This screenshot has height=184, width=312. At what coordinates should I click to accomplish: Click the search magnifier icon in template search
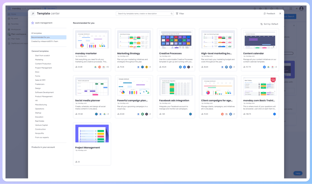(172, 14)
